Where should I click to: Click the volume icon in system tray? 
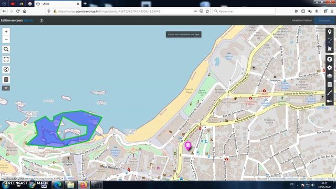pos(313,185)
